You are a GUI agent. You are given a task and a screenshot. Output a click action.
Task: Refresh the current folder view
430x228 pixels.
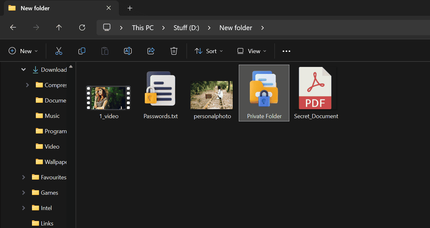click(x=82, y=28)
